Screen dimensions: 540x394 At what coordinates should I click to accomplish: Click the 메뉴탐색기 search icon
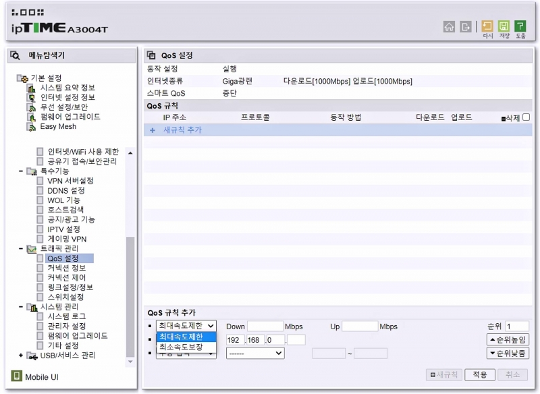[x=16, y=55]
